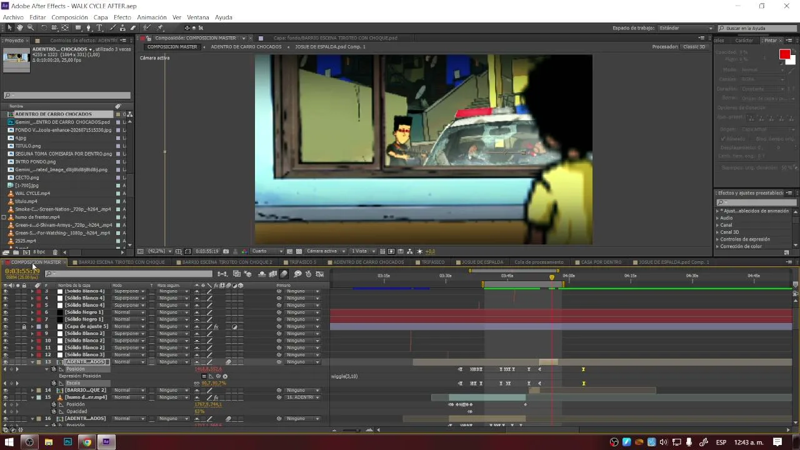Click the Buscar en la Ayuda field
The height and width of the screenshot is (450, 800).
[x=756, y=28]
